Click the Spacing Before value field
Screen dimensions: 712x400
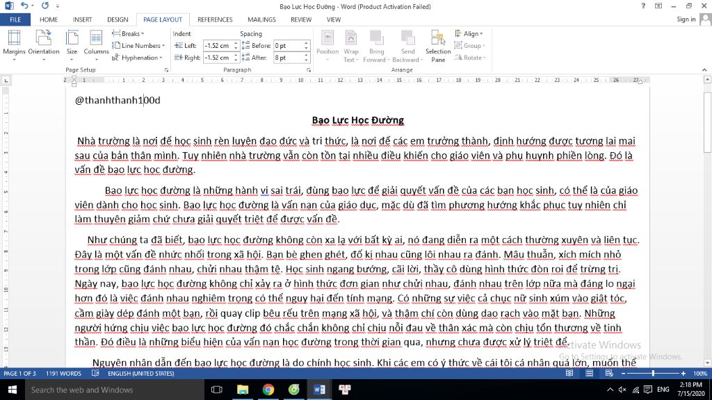point(288,45)
